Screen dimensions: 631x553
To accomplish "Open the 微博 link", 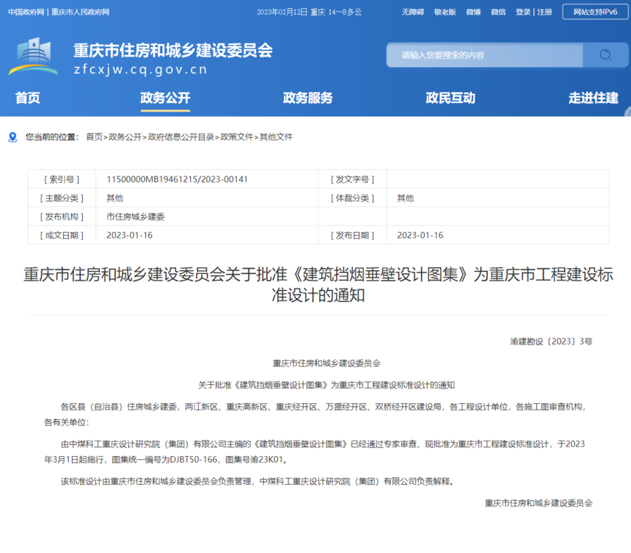I will tap(473, 12).
